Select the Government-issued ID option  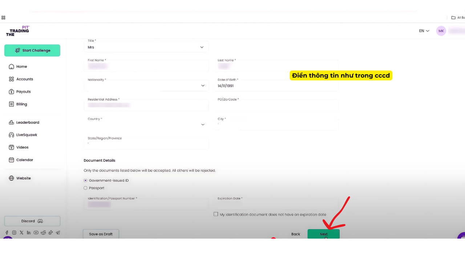click(86, 181)
